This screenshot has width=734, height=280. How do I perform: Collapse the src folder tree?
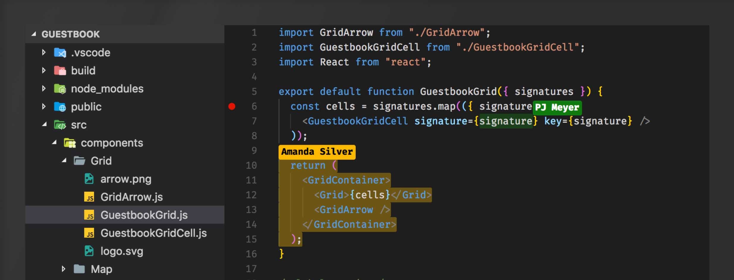pyautogui.click(x=44, y=125)
